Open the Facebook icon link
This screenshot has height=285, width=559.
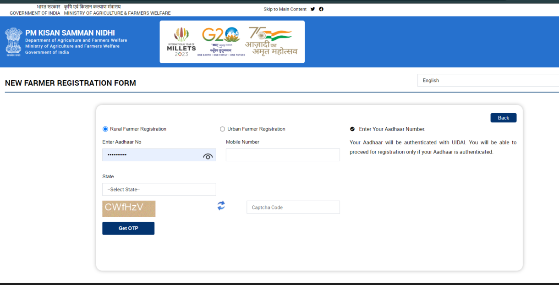pos(321,9)
